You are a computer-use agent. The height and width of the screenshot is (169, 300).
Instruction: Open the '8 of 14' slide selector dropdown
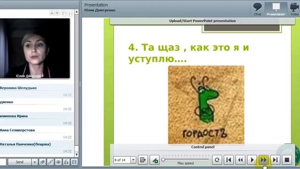133,160
